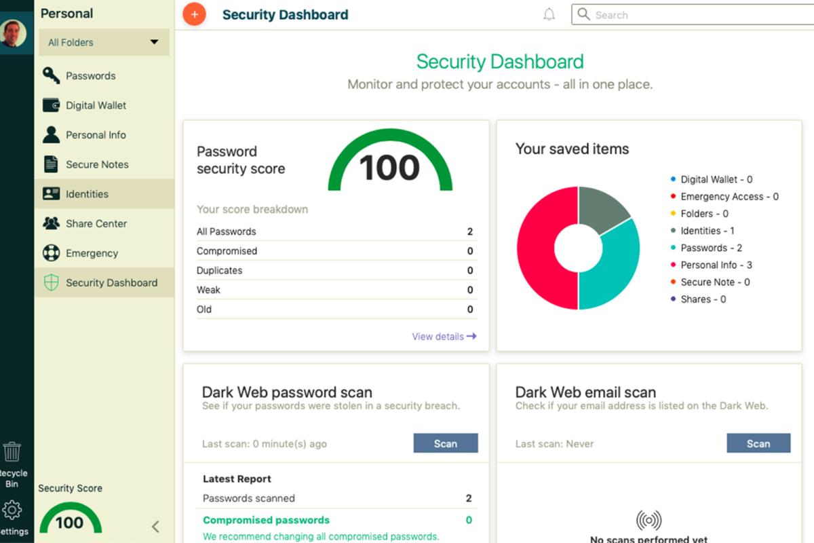Collapse the sidebar with left chevron
This screenshot has height=543, width=814.
[155, 526]
